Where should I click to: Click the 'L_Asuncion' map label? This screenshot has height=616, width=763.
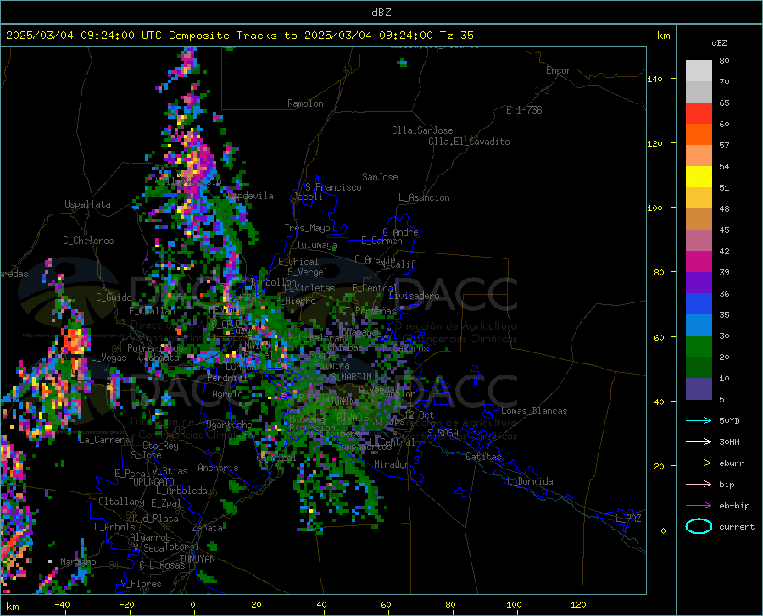[x=424, y=197]
